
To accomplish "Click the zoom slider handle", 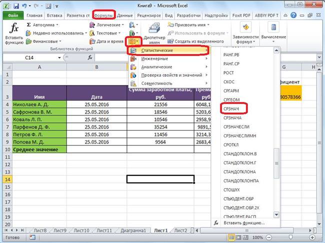I will pyautogui.click(x=290, y=237).
